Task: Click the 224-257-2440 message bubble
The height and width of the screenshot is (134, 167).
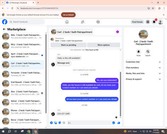Action: (63, 114)
